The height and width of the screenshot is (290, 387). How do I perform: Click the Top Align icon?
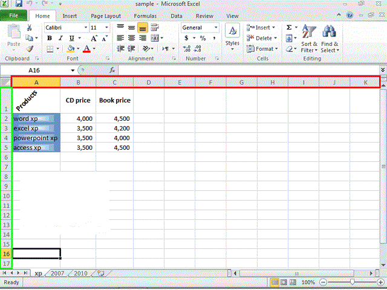coord(120,27)
